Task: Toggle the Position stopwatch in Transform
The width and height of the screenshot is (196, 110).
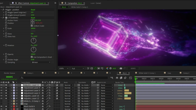Action: 6,23
